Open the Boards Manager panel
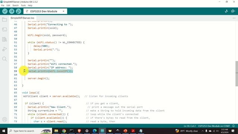The image size is (238, 134). (x=4, y=29)
